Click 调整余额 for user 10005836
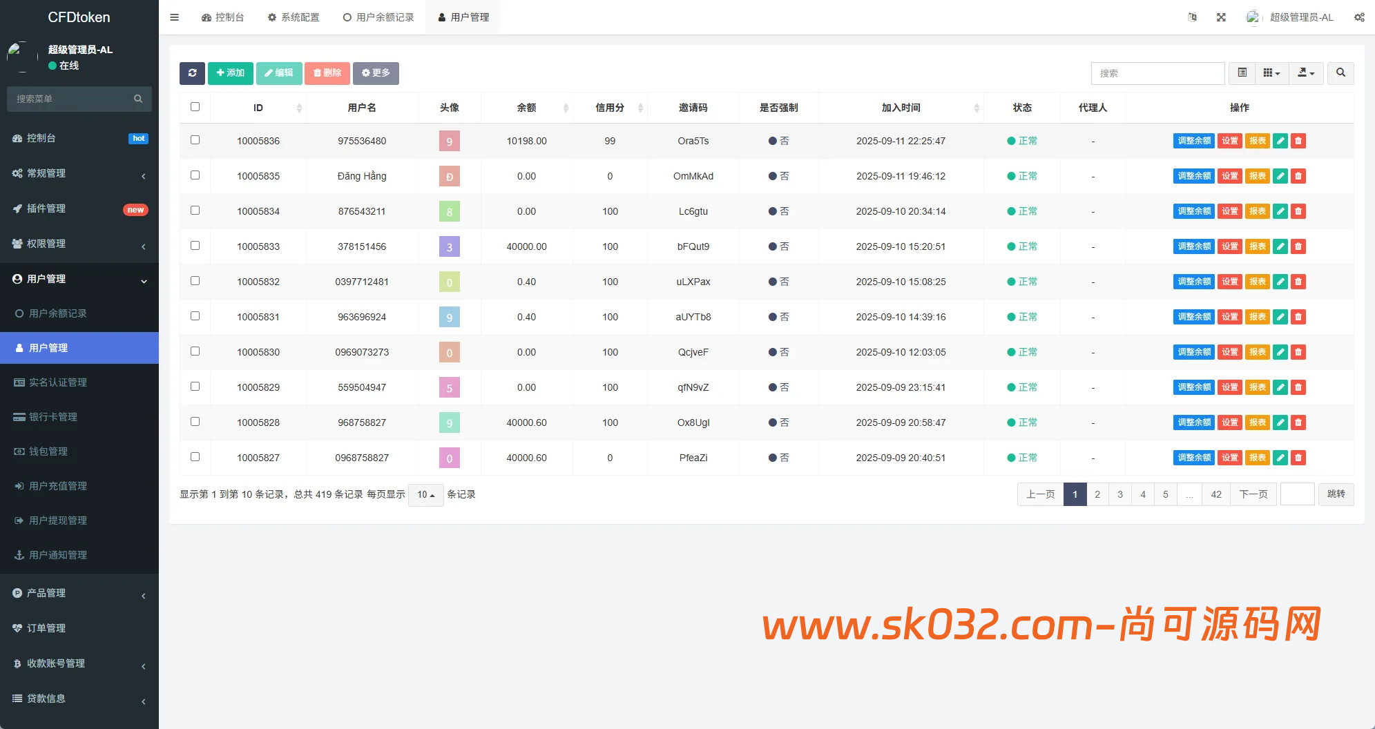This screenshot has width=1375, height=729. click(x=1194, y=141)
